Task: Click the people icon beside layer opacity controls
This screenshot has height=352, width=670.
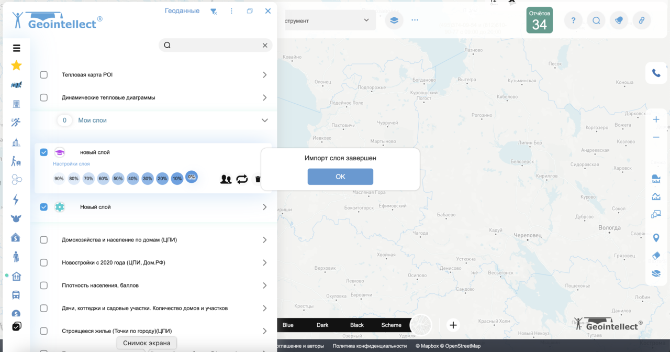Action: pos(226,179)
